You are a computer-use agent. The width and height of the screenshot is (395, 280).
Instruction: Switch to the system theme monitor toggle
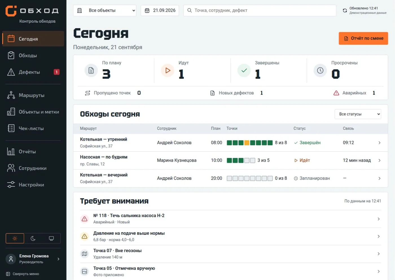(51, 238)
